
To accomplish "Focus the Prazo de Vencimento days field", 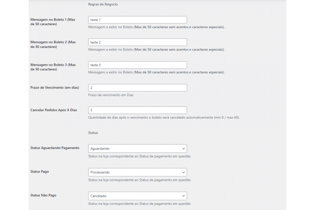I will point(138,87).
